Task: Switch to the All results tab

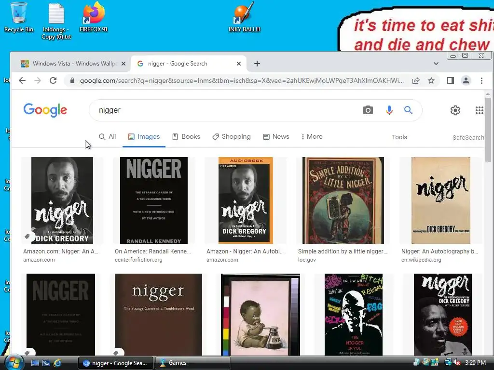Action: pos(108,136)
